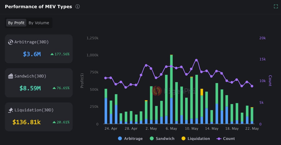The image size is (281, 145).
Task: Hide the Liquidation series via legend
Action: tap(196, 139)
